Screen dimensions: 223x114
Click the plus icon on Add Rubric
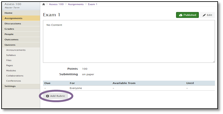click(48, 96)
